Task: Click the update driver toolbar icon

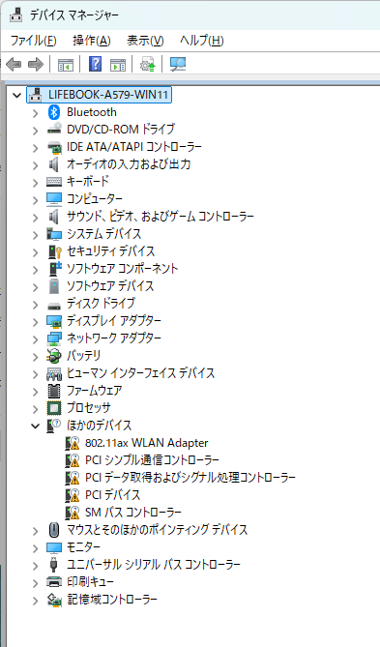Action: pyautogui.click(x=148, y=65)
